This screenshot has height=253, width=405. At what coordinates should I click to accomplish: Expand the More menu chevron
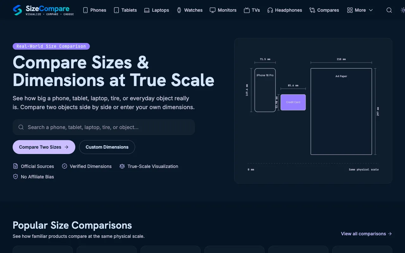tap(371, 10)
